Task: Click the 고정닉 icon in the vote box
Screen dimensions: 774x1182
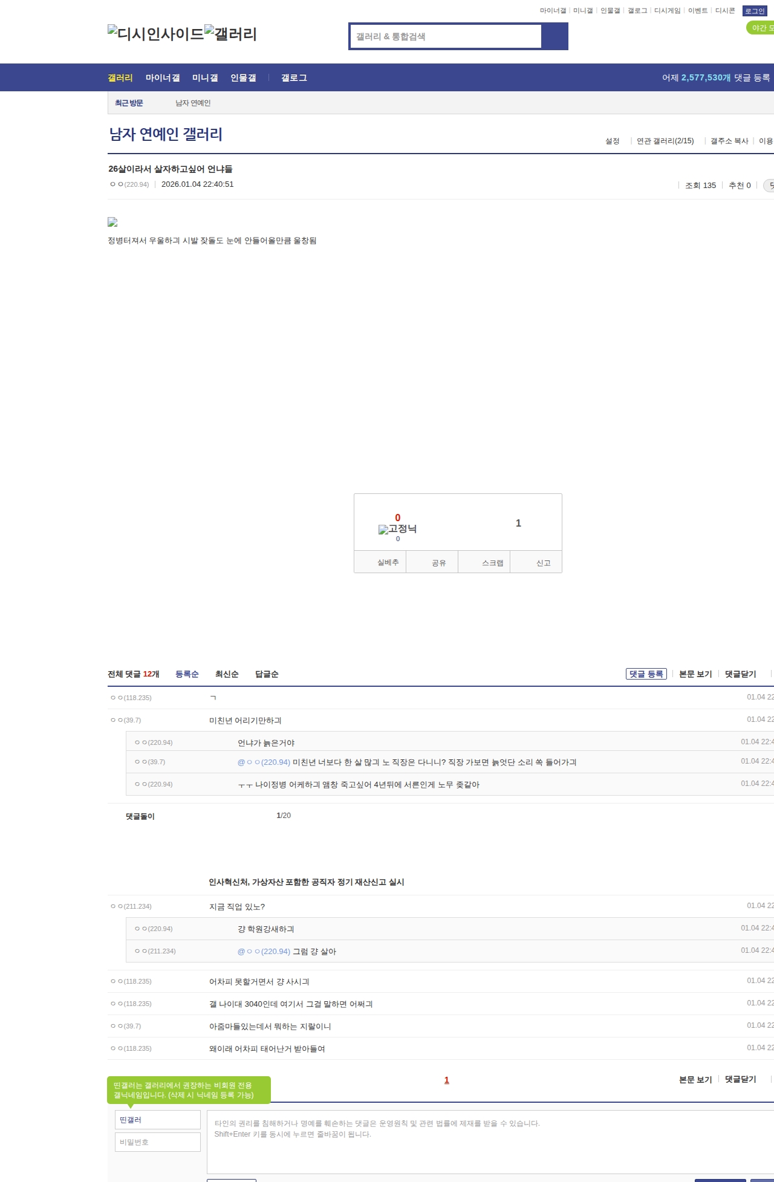Action: [x=397, y=529]
